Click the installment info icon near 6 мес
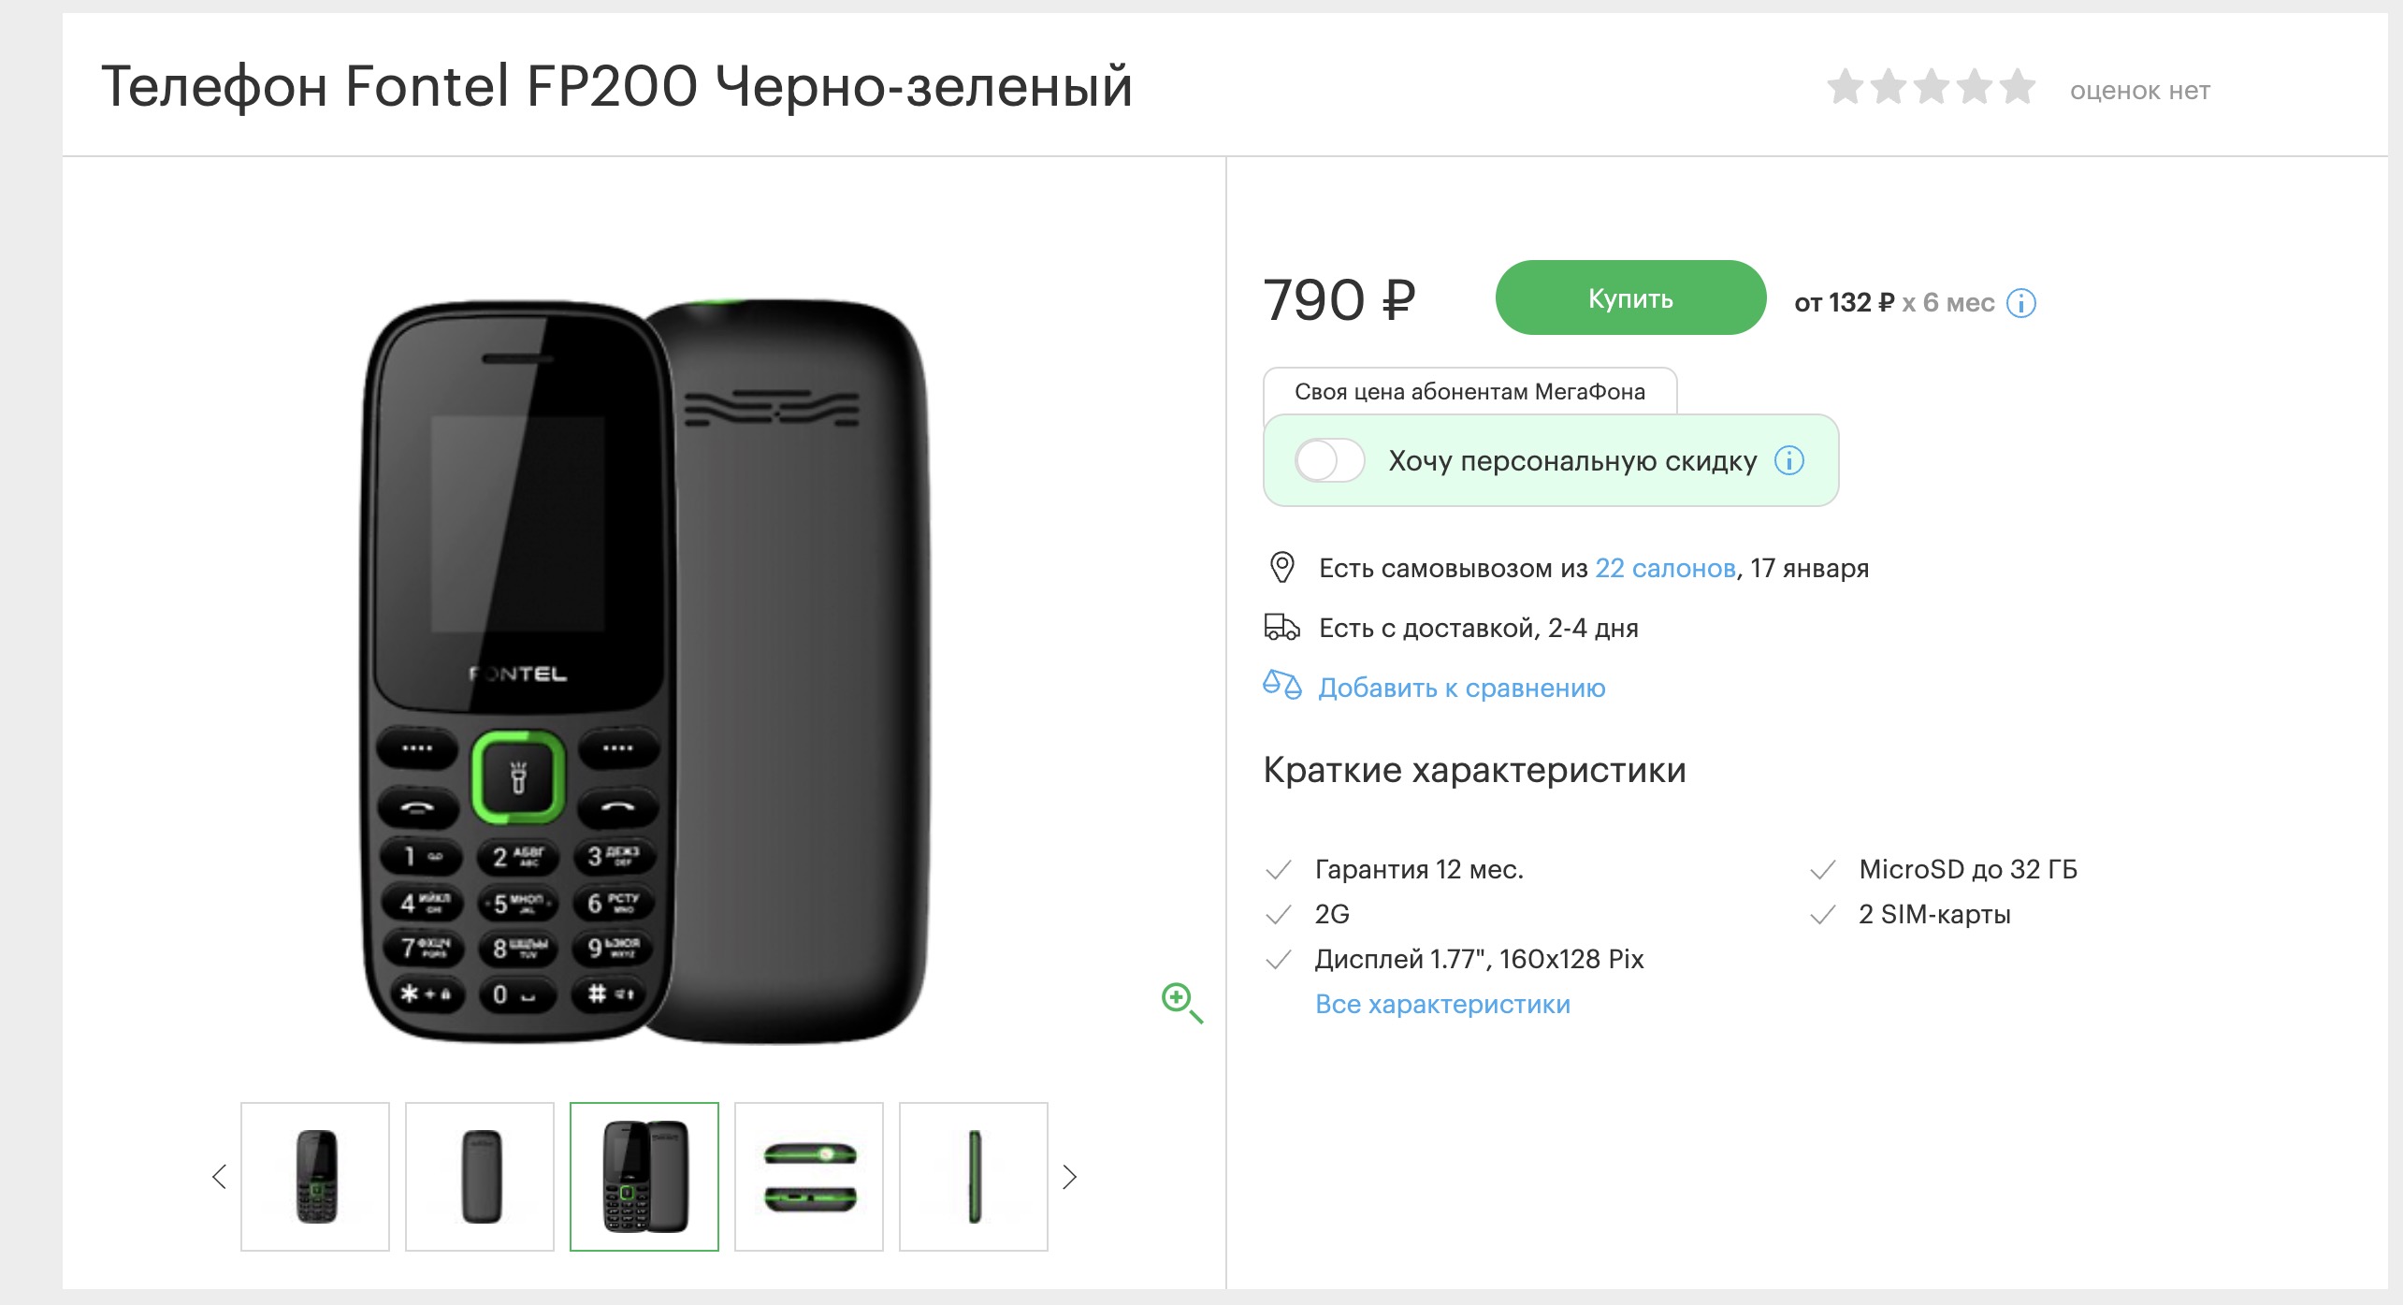Viewport: 2403px width, 1305px height. point(2021,304)
